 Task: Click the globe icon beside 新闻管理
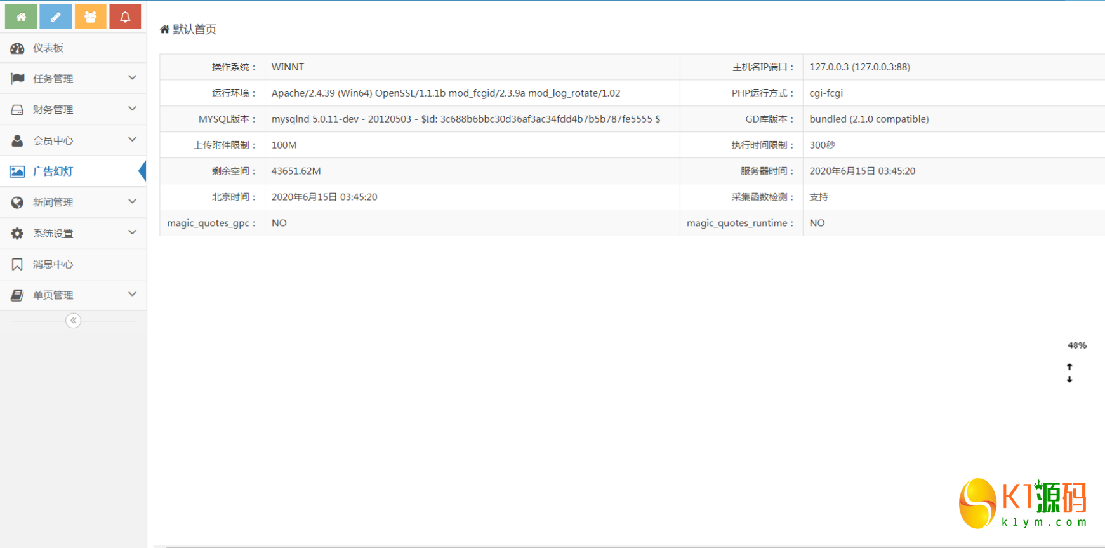click(17, 203)
